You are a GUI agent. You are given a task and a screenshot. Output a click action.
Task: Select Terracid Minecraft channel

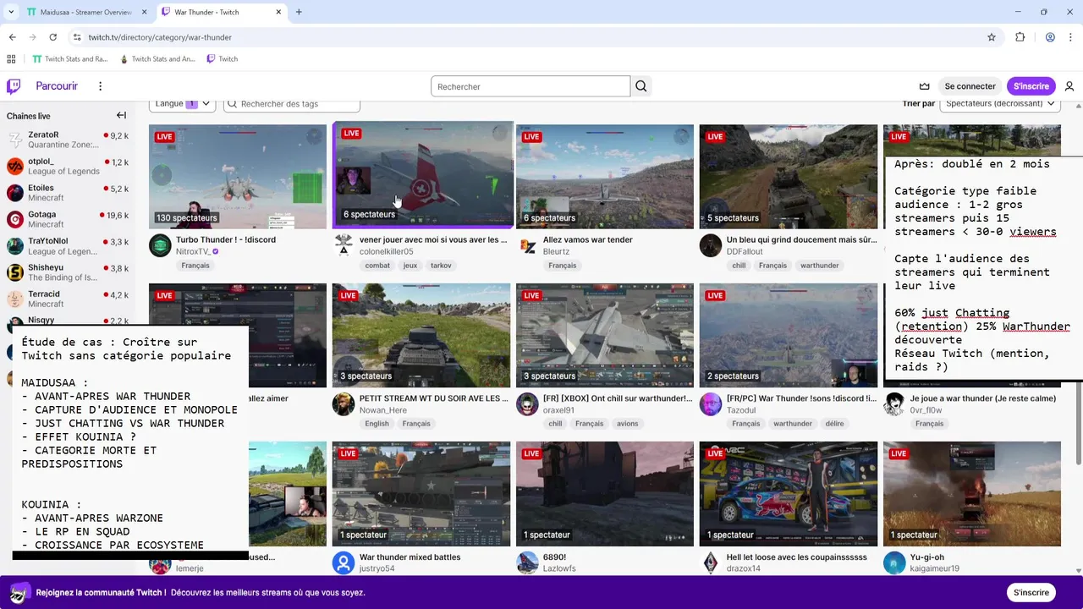[x=68, y=299]
